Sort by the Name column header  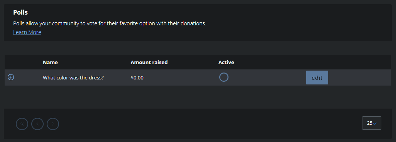[50, 62]
